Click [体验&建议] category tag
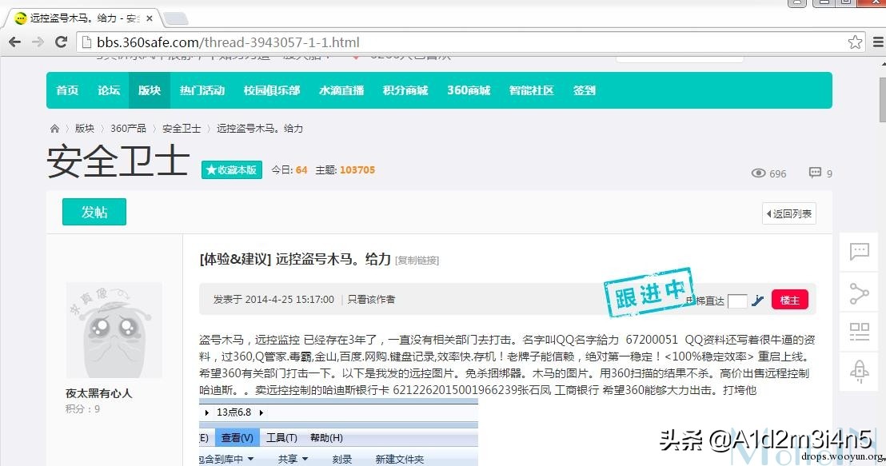Image resolution: width=886 pixels, height=466 pixels. [236, 259]
